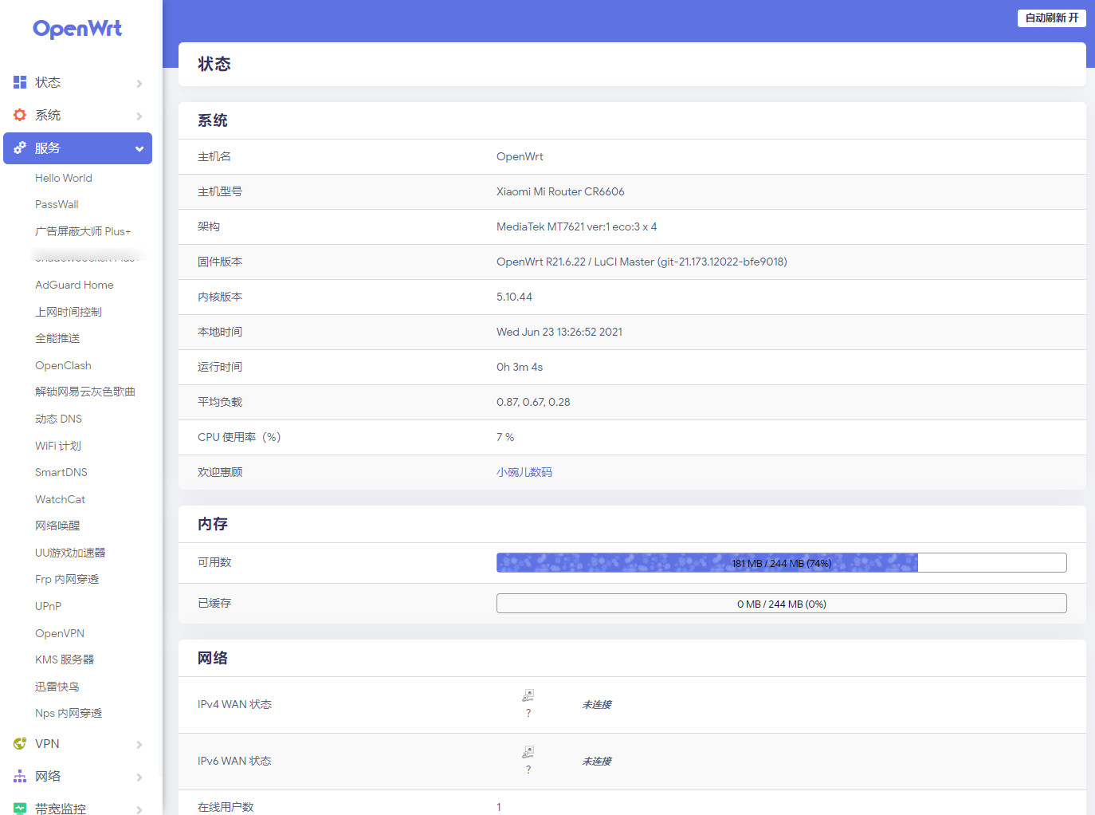Viewport: 1095px width, 815px height.
Task: Select OpenClash in the sidebar
Action: [x=63, y=365]
